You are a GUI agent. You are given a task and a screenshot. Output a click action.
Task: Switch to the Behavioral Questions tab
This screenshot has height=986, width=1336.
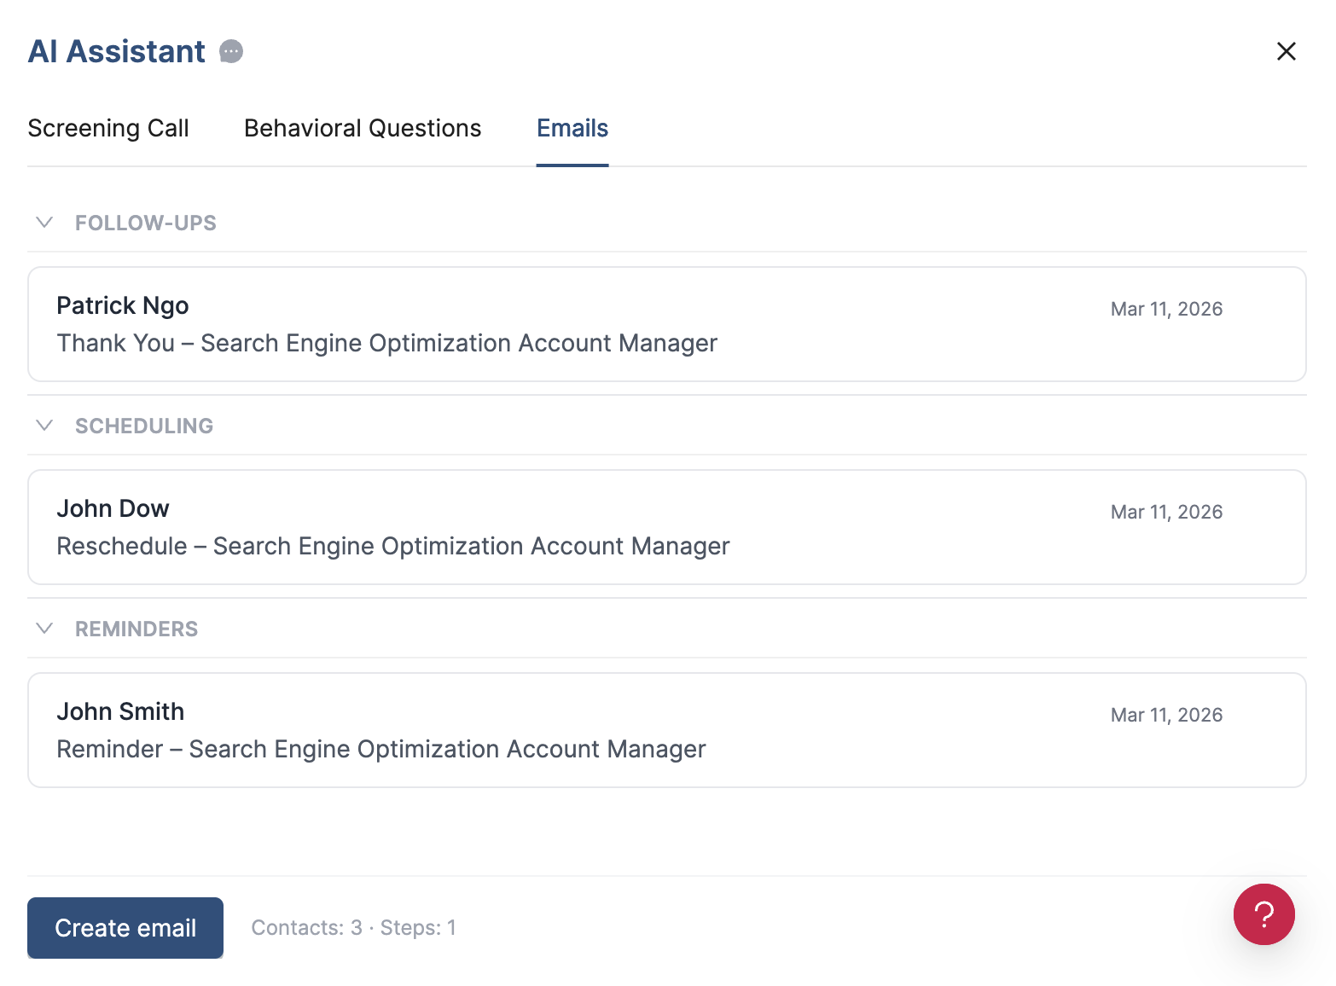point(362,128)
